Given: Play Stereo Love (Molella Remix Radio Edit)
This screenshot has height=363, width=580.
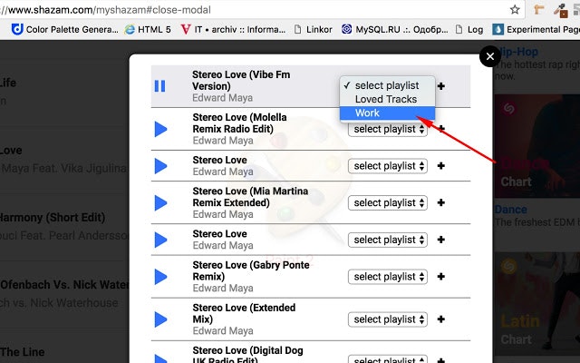Looking at the screenshot, I should click(161, 129).
